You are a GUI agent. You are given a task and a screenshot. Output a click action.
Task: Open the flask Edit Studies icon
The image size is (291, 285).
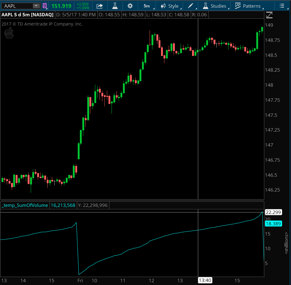[115, 6]
